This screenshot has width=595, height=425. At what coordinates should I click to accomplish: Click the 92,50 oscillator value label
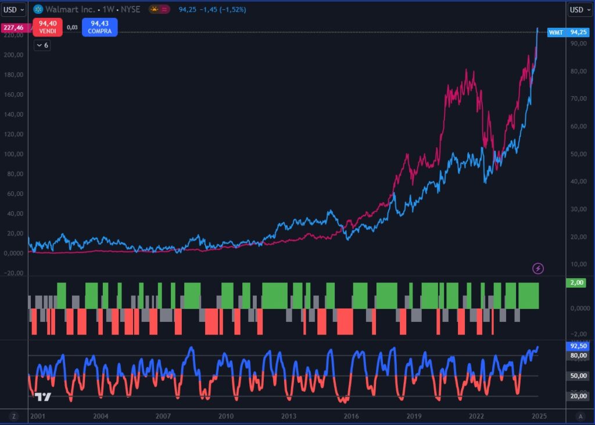point(579,346)
